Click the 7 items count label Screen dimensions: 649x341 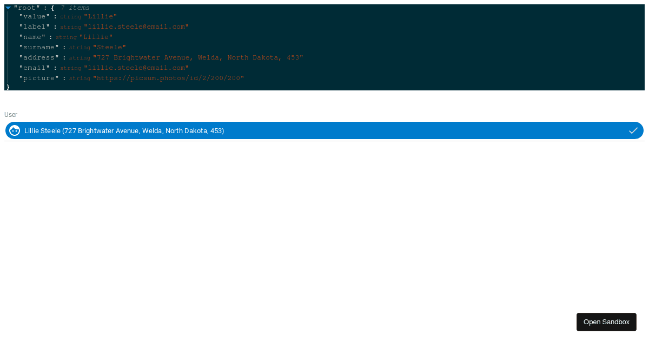pos(76,8)
